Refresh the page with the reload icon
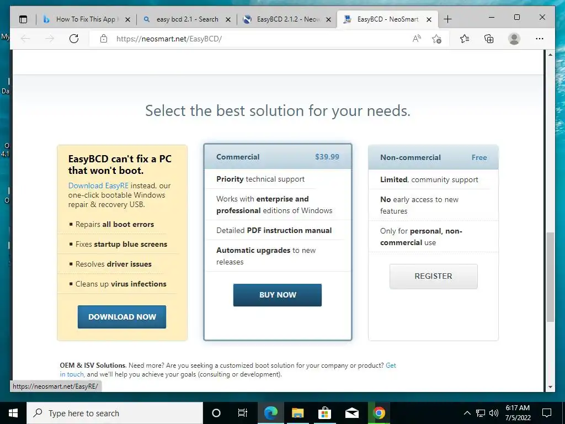 click(74, 39)
